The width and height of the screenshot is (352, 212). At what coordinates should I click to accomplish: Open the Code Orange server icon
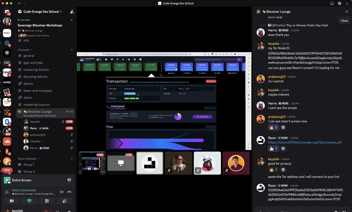(7, 102)
